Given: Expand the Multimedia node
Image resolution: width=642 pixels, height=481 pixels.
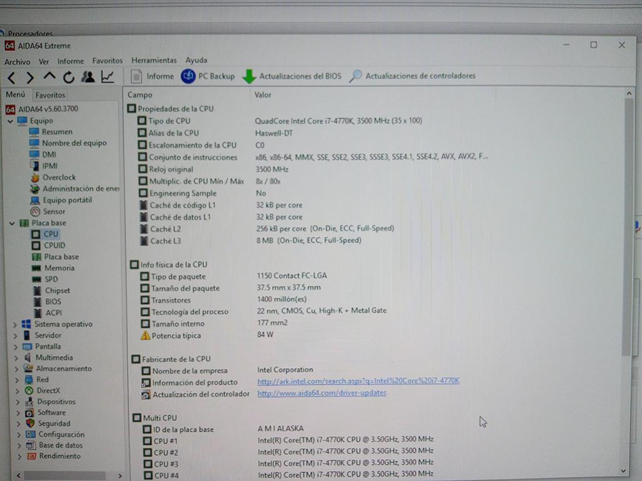Looking at the screenshot, I should [x=17, y=358].
